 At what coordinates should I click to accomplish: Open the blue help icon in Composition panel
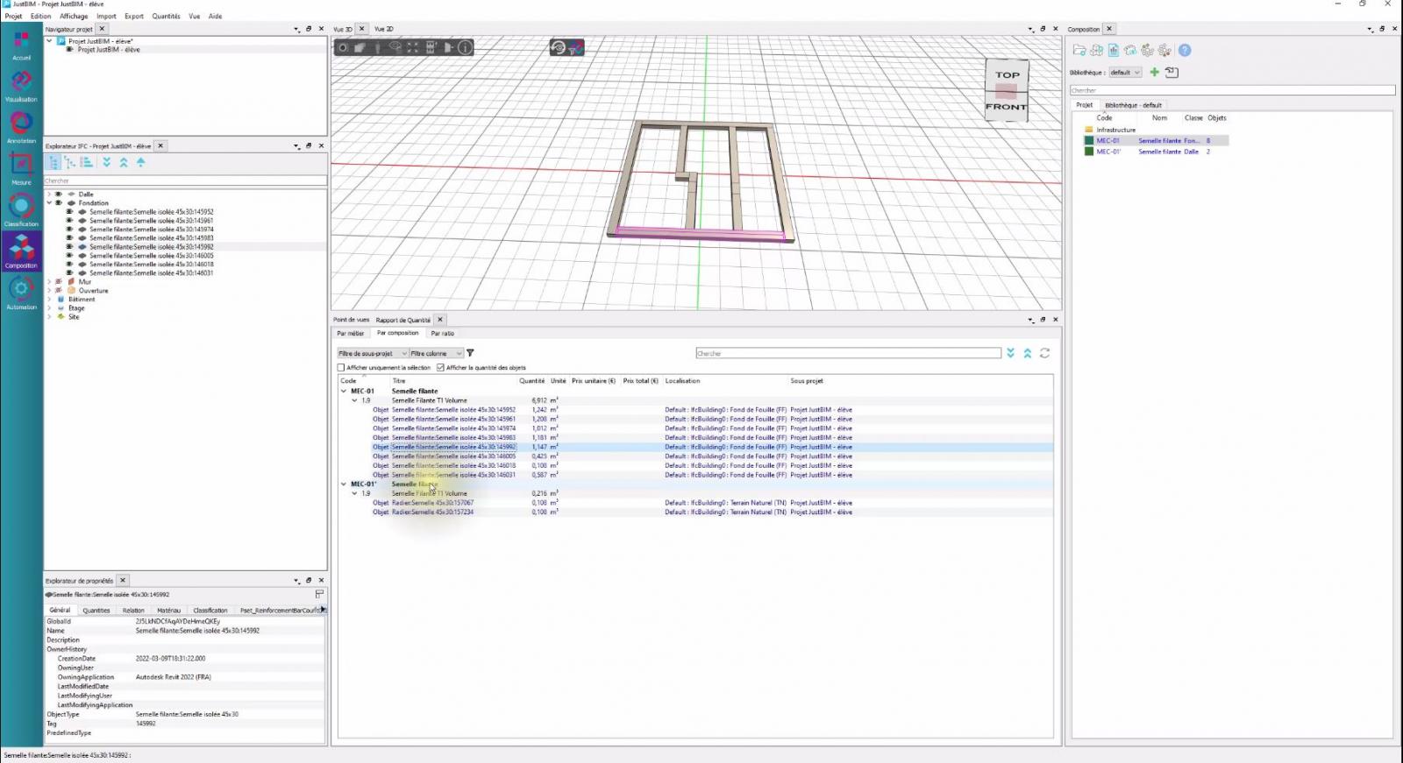1185,51
